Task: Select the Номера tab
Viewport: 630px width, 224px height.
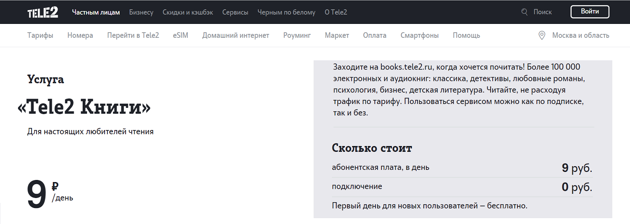Action: point(80,36)
